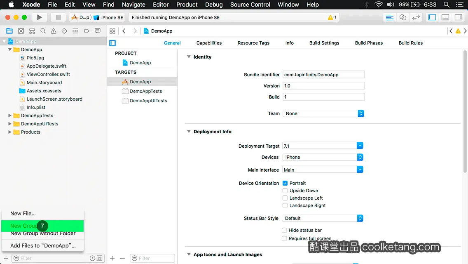Toggle the Debug area visibility

pyautogui.click(x=445, y=17)
